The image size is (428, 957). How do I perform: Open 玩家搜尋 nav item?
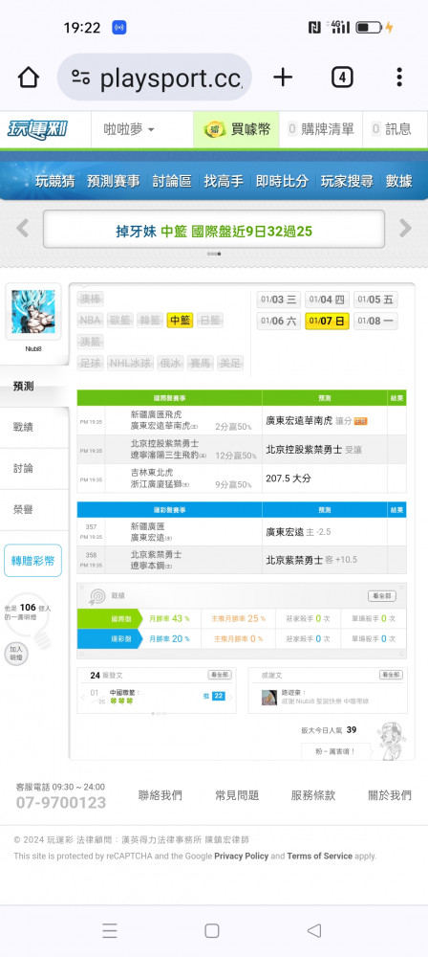pos(347,181)
